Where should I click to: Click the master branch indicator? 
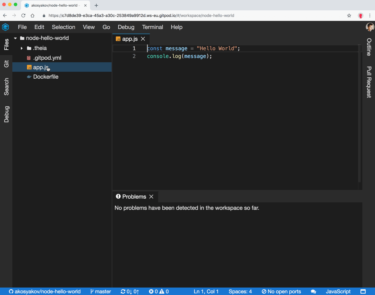point(100,291)
